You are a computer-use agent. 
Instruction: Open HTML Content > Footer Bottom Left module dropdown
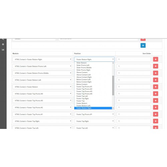point(42,80)
